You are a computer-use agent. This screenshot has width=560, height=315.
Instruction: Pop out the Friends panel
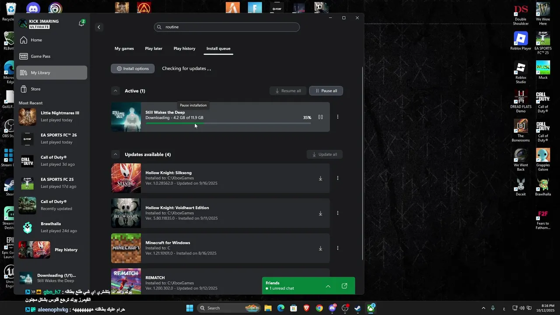click(x=344, y=286)
